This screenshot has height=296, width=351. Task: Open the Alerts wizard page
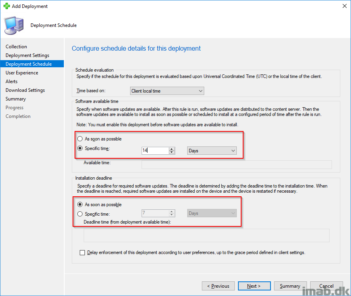pos(12,81)
